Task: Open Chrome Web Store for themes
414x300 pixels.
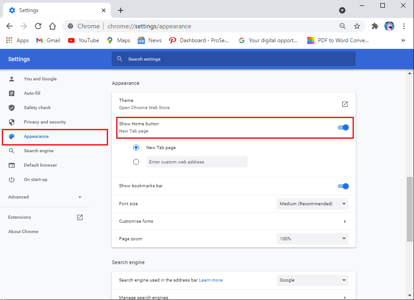Action: pos(344,104)
